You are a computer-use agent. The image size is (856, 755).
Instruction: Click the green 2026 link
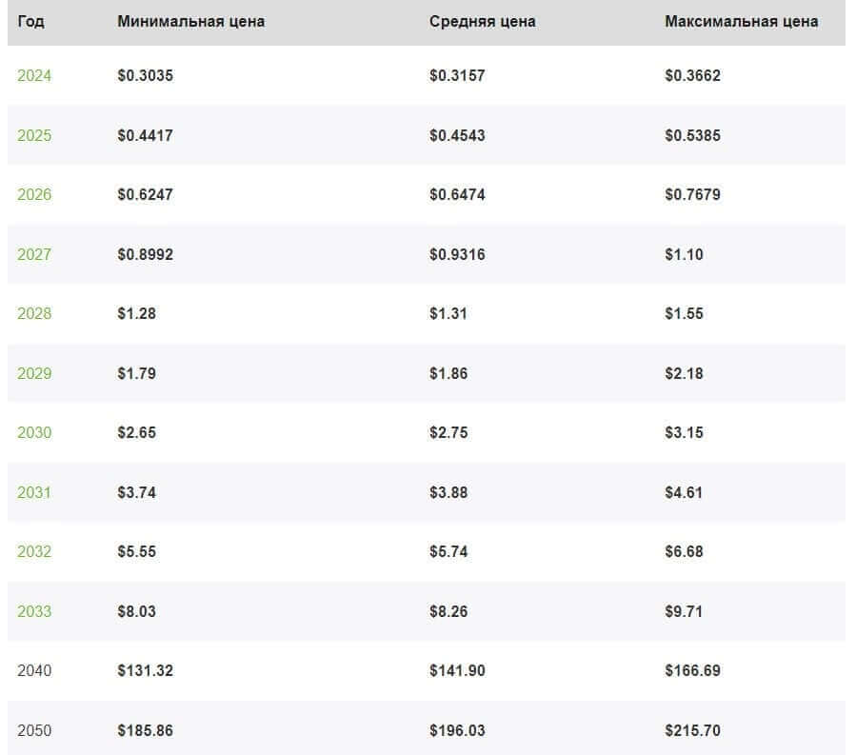coord(34,194)
